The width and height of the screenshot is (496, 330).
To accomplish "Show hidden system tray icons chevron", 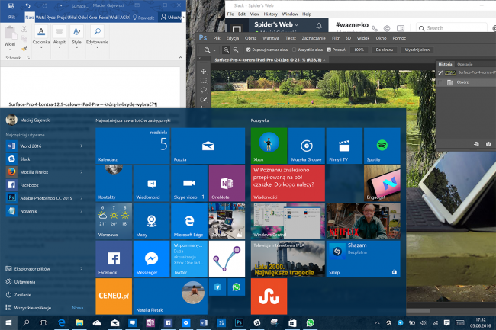I will click(377, 322).
